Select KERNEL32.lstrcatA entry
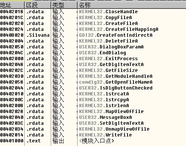Viewport: 186px width, 146px height. tap(104, 94)
